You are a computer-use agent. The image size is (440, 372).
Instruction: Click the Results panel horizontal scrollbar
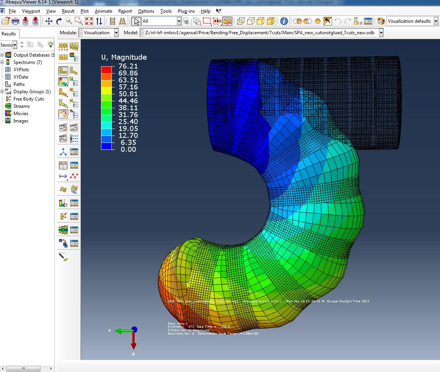pos(27,369)
